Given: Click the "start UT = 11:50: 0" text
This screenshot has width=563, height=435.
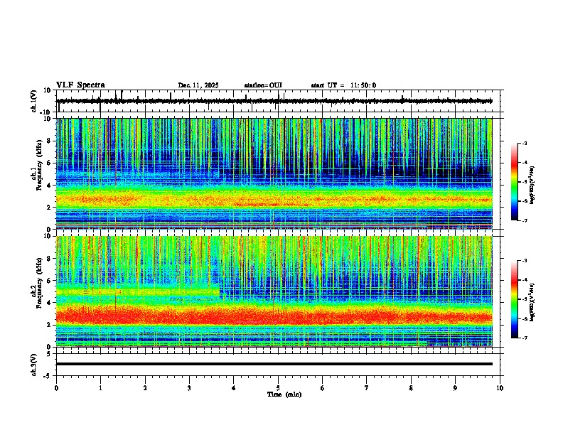Looking at the screenshot, I should 343,85.
